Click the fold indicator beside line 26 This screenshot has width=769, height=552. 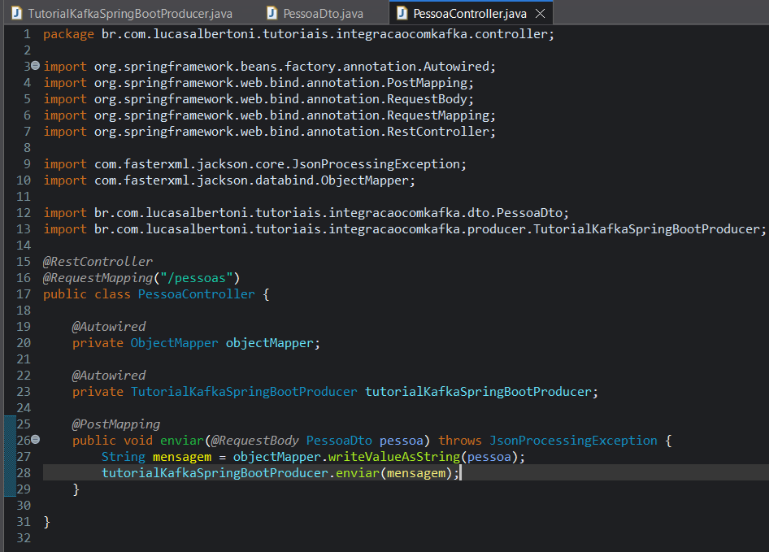(x=36, y=440)
